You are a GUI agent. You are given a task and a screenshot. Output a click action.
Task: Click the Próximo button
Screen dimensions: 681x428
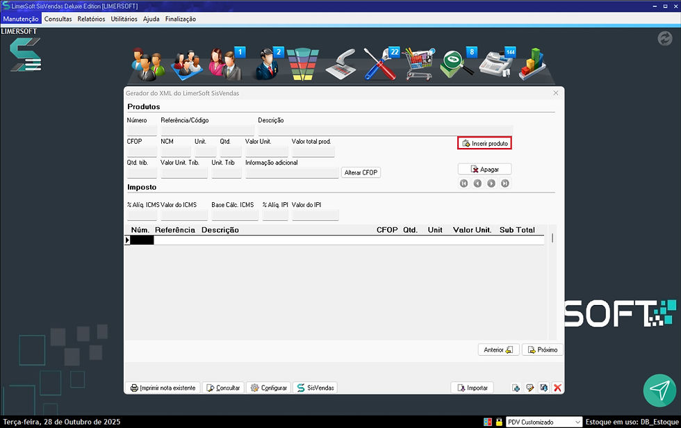(543, 350)
